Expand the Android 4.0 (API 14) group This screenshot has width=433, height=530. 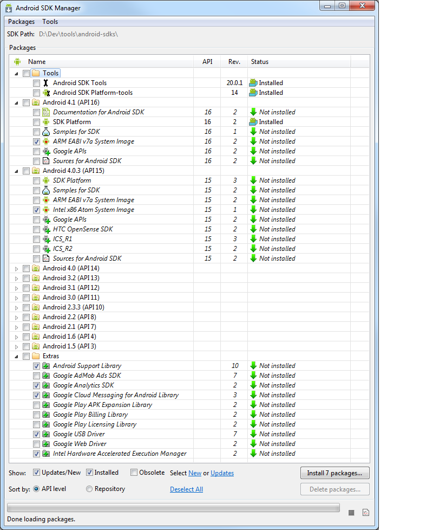tap(16, 269)
